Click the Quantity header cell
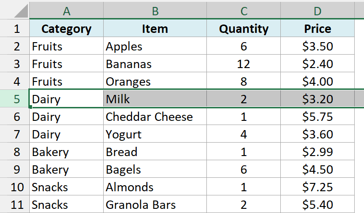 coord(244,28)
